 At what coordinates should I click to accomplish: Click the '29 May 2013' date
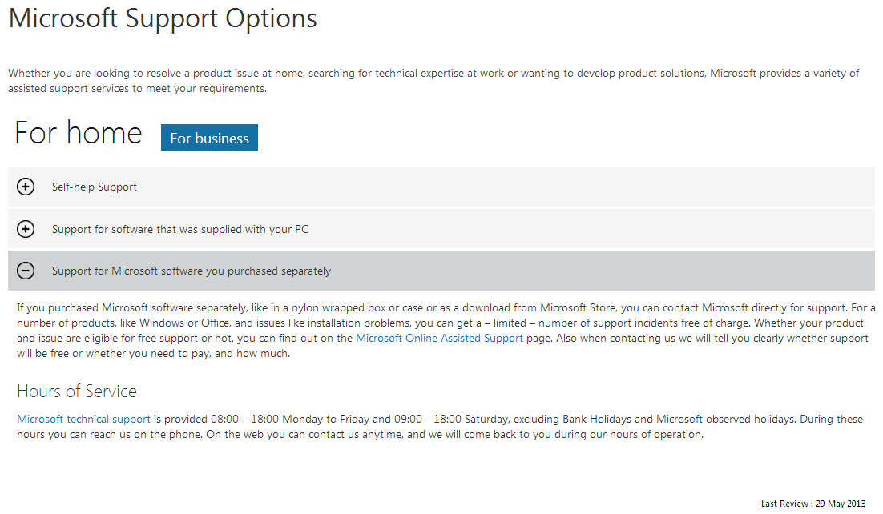(841, 504)
